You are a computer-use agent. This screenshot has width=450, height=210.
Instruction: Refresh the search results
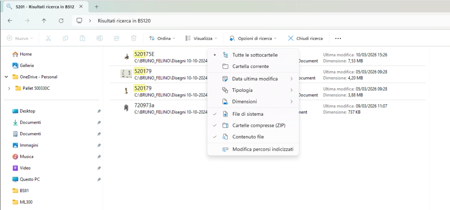point(61,21)
